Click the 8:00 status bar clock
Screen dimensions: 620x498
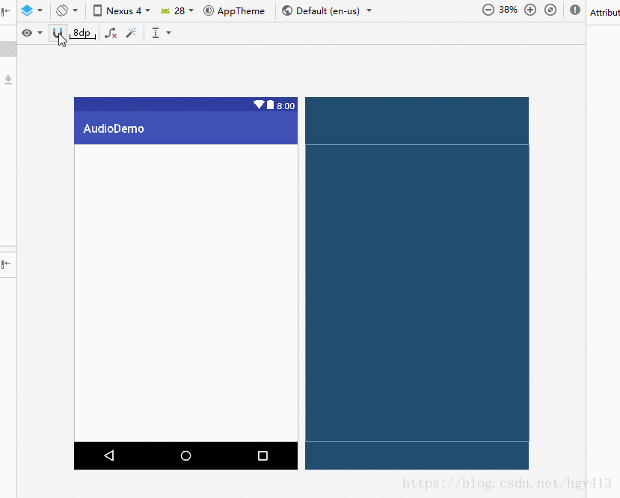286,106
